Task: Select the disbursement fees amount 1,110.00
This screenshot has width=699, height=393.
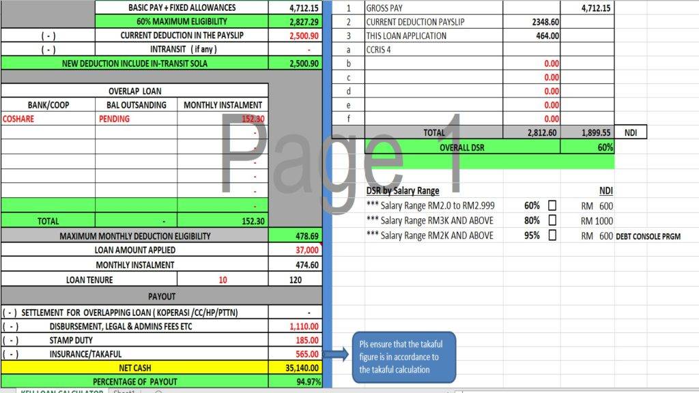Action: [x=295, y=326]
